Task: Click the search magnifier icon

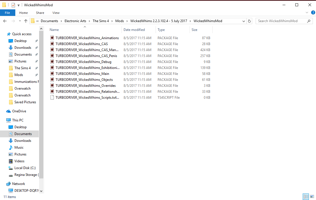Action: coord(309,21)
